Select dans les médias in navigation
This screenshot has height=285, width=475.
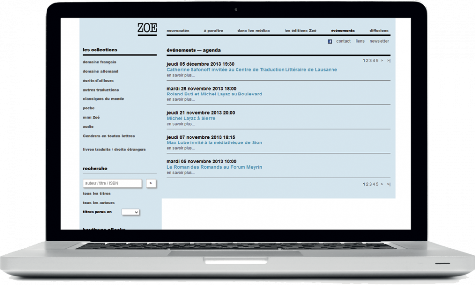(253, 31)
